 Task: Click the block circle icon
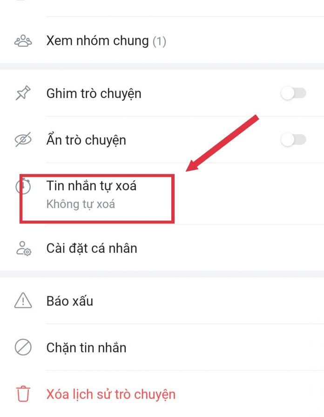pyautogui.click(x=23, y=347)
